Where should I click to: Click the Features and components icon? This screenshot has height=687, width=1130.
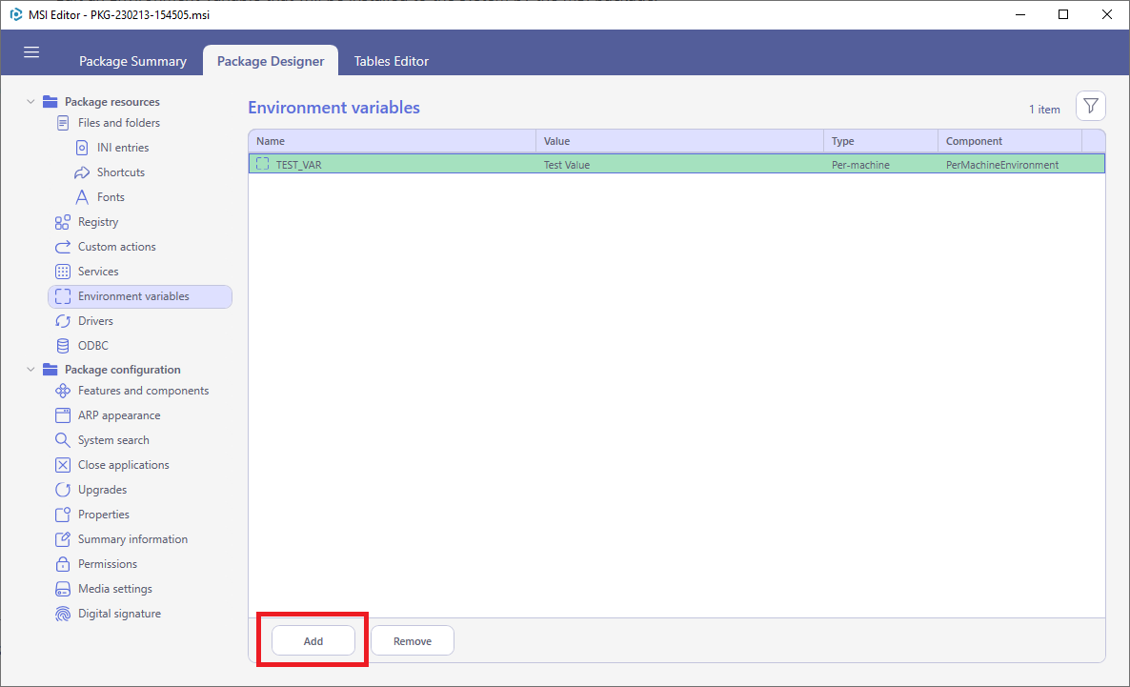click(63, 391)
